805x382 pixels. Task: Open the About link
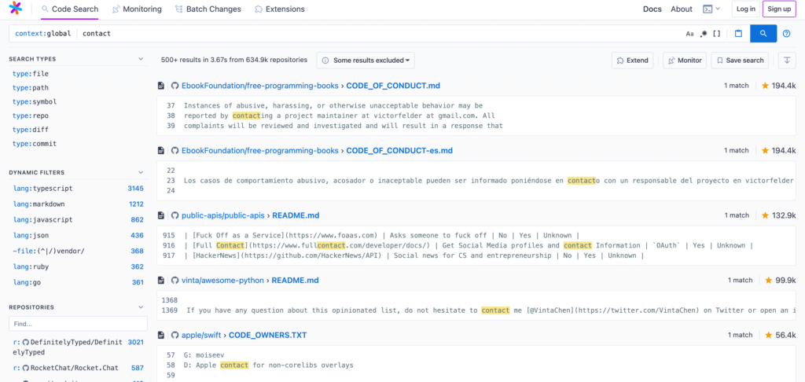(x=682, y=9)
